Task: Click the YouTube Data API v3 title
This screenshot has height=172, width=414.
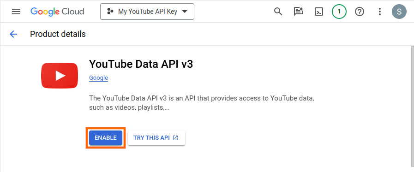Action: pos(141,64)
